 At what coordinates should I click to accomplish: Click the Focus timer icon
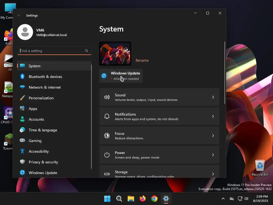(x=107, y=135)
